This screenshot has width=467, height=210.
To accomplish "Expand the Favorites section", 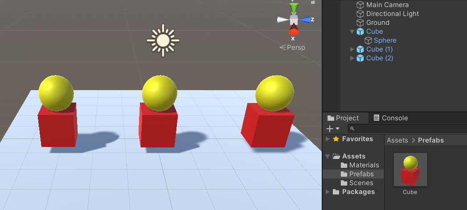I will point(328,139).
